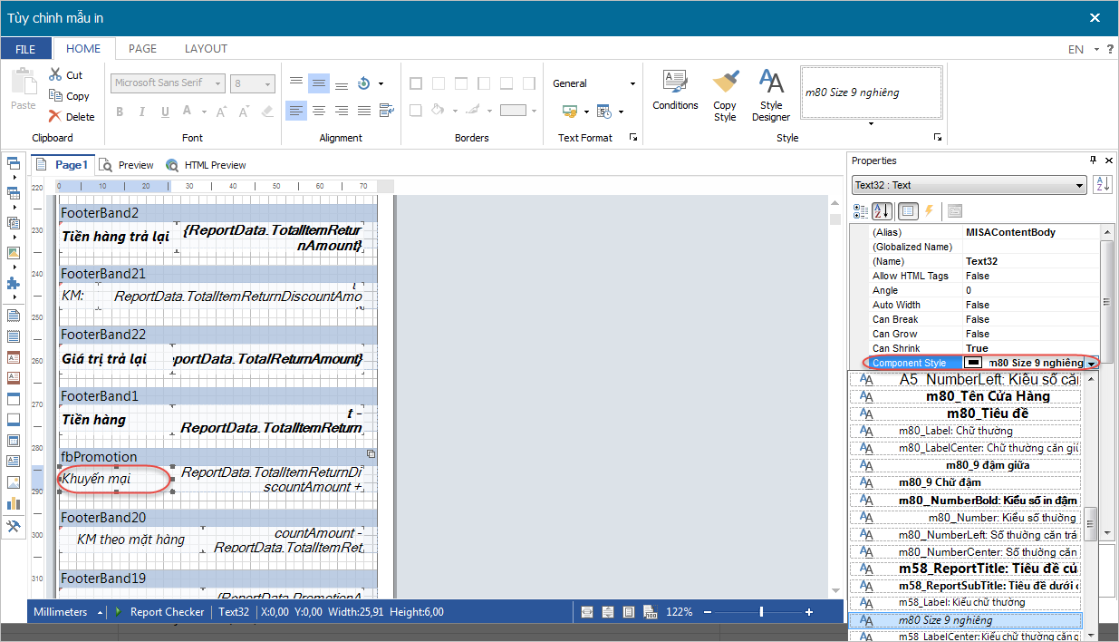Select the FooterBand21 header
This screenshot has width=1119, height=642.
218,273
